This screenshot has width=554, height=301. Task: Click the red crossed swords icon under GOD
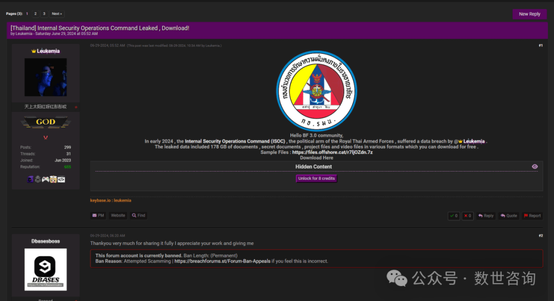tap(46, 138)
